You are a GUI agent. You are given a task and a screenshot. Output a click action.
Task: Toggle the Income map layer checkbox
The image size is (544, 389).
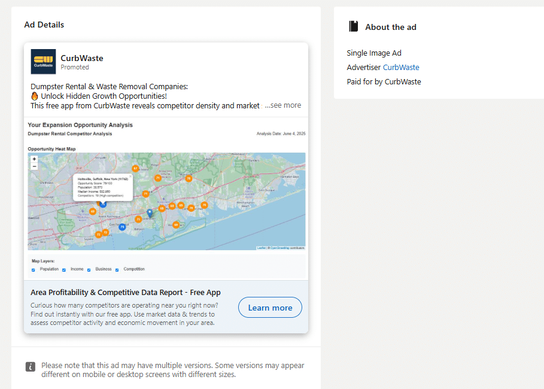(x=64, y=270)
